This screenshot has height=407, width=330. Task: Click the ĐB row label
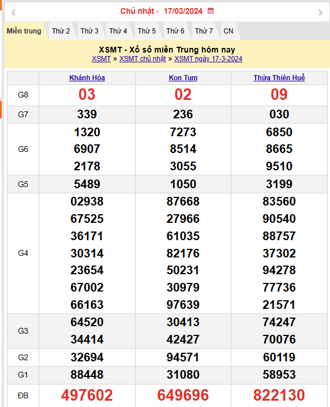pos(23,395)
